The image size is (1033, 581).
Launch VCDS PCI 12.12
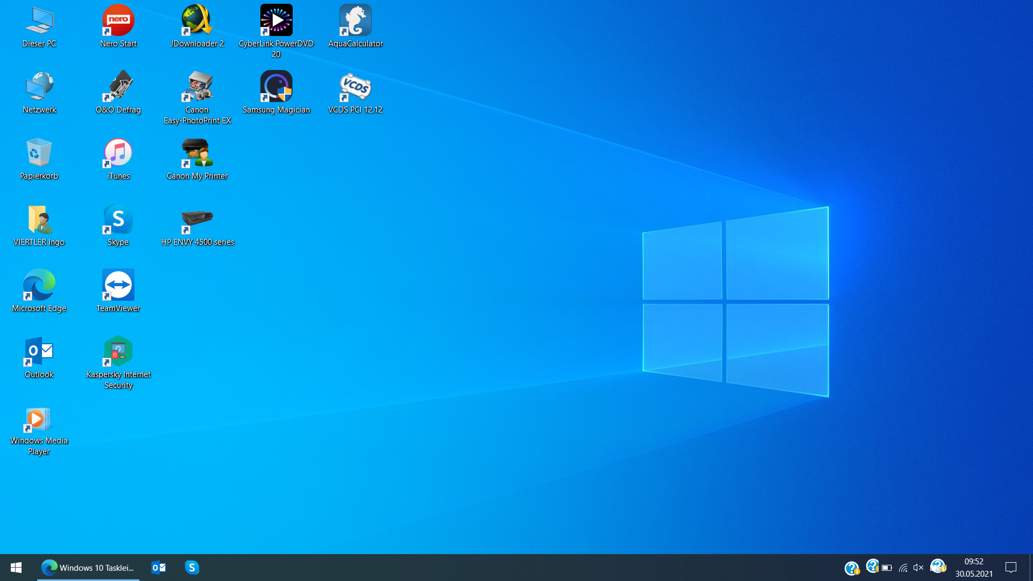tap(356, 86)
